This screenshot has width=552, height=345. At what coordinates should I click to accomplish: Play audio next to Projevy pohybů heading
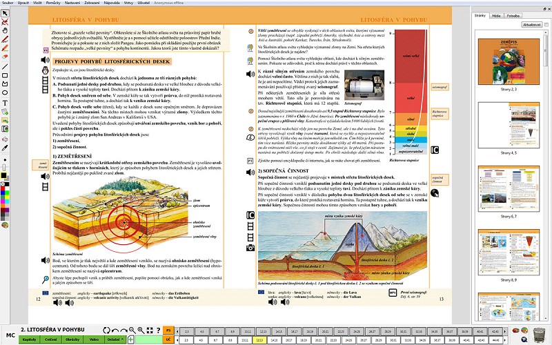[x=46, y=60]
